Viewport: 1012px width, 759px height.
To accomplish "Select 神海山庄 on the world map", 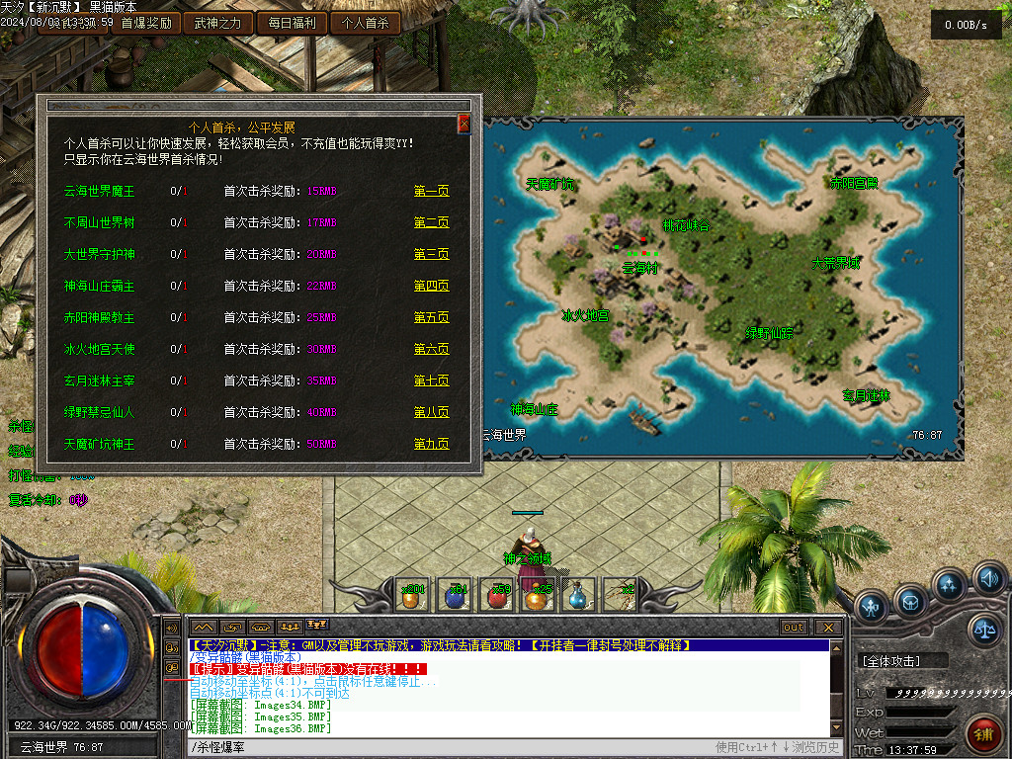I will [x=535, y=410].
